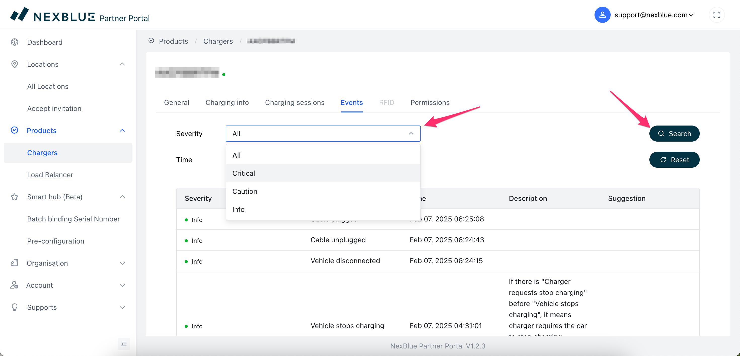Click Chargers breadcrumb link

point(218,41)
